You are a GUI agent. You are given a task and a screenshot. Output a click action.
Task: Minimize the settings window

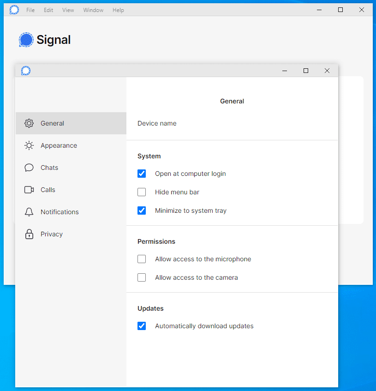point(285,71)
